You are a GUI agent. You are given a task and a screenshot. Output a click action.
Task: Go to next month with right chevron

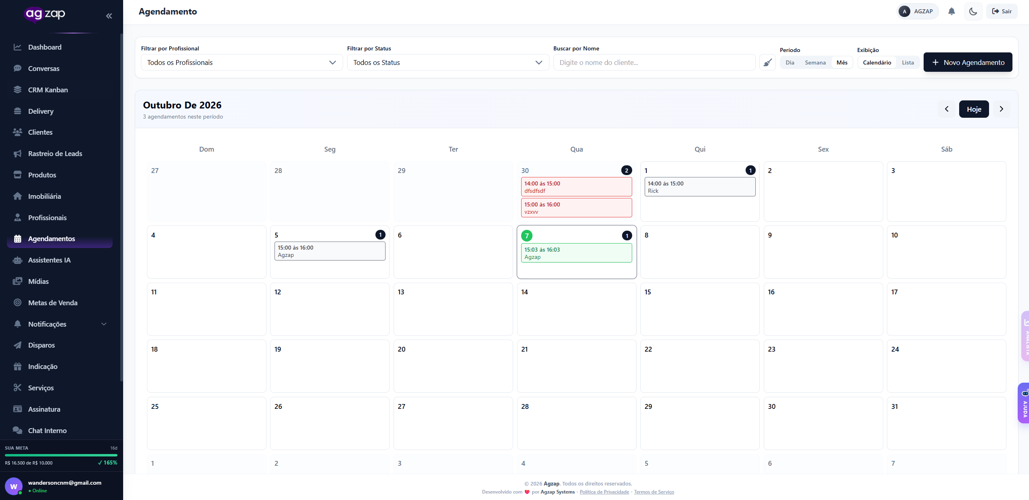click(1002, 109)
